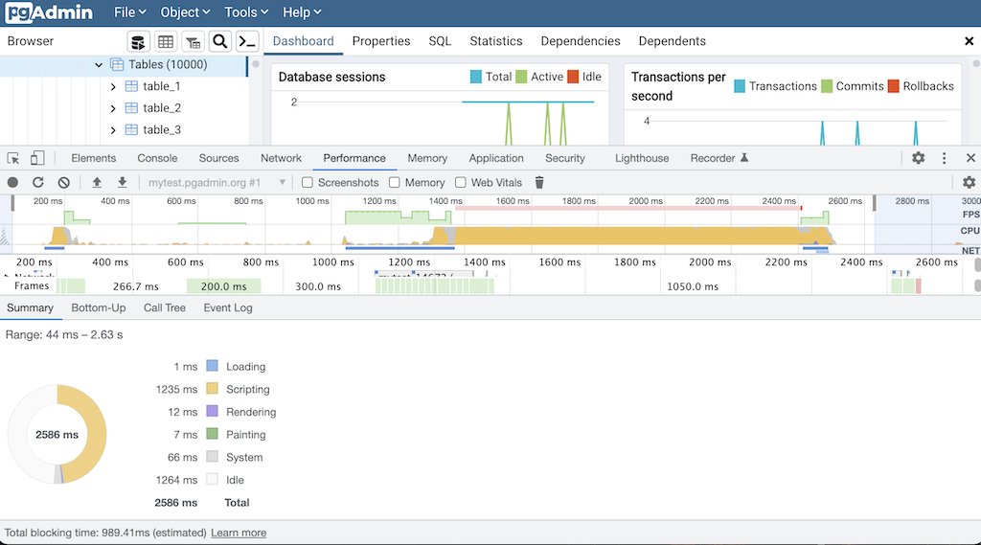This screenshot has height=545, width=981.
Task: Open the pgAdmin Query Tool icon
Action: 139,41
